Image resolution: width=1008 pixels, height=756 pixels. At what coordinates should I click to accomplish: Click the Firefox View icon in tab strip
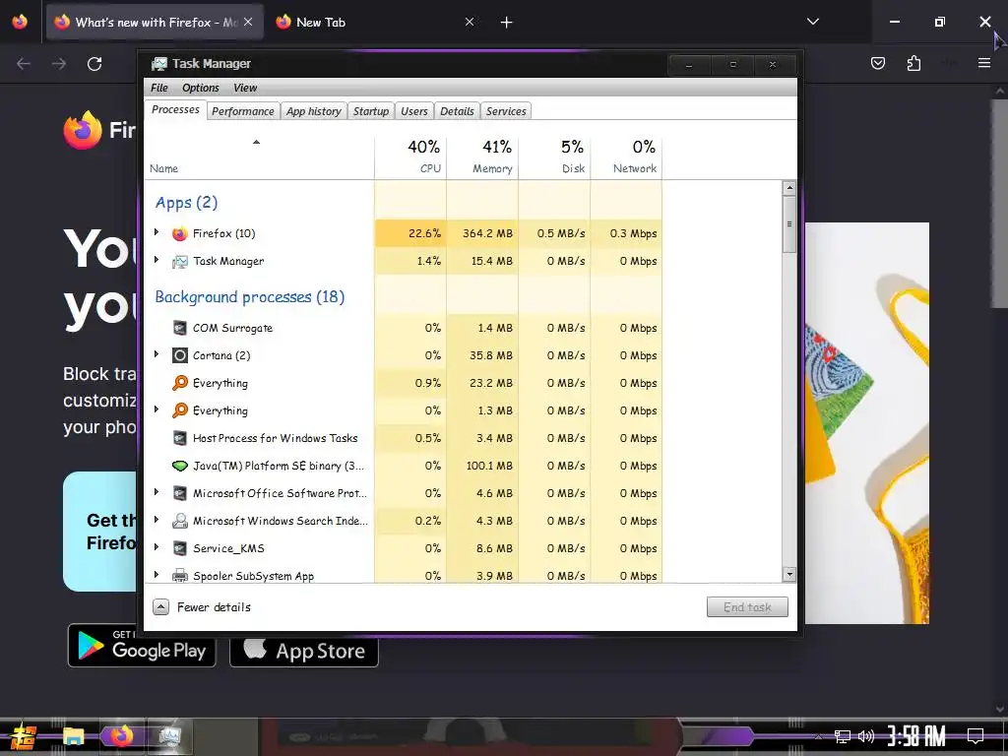pyautogui.click(x=20, y=22)
